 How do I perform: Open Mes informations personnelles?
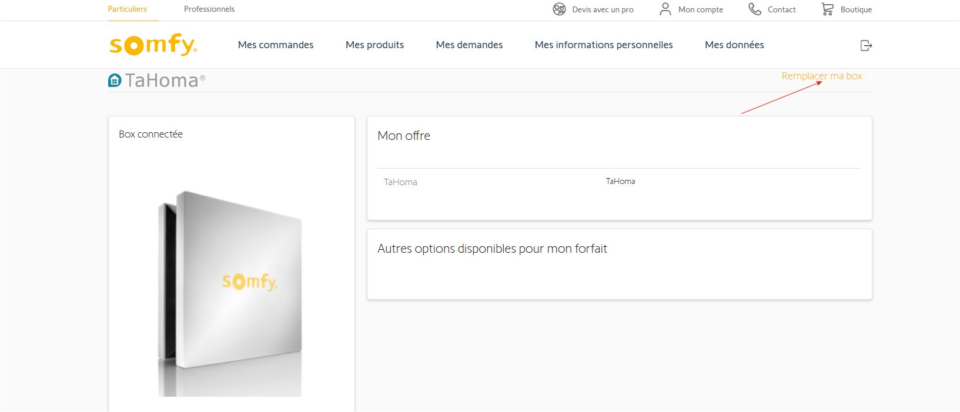click(x=604, y=45)
